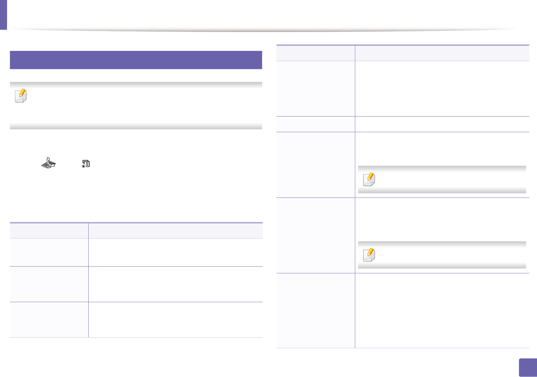The height and width of the screenshot is (377, 537).
Task: Click the second row description cell in the left table
Action: click(x=175, y=284)
